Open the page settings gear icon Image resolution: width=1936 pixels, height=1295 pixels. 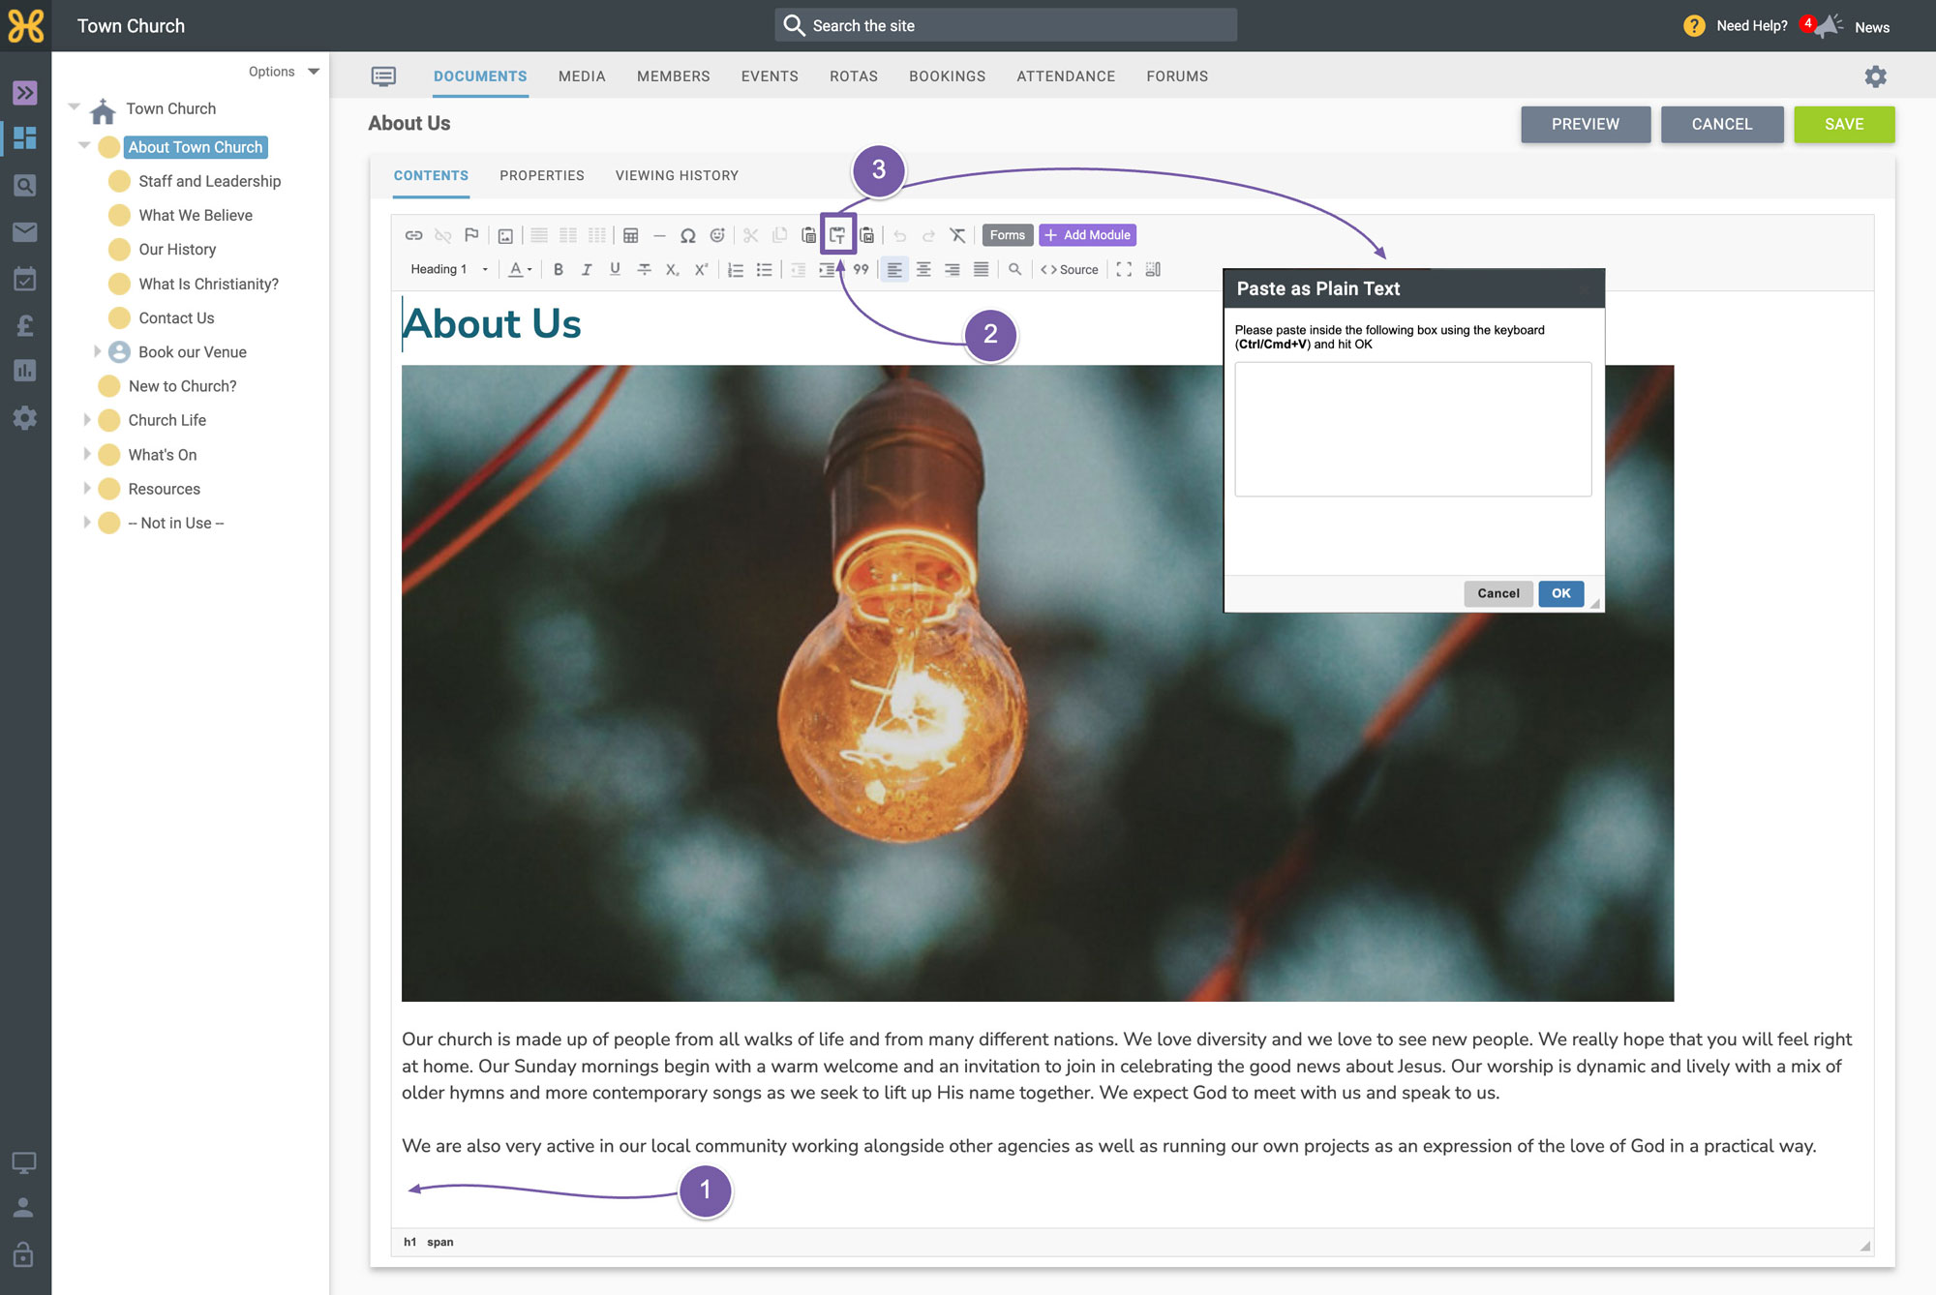click(x=1875, y=76)
